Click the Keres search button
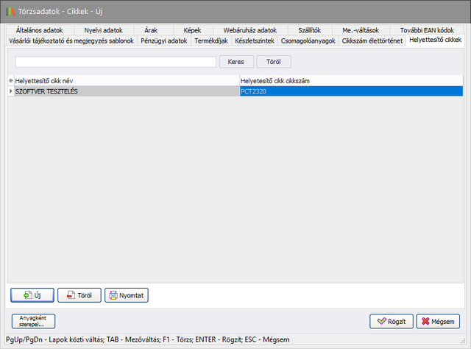Viewport: 471px width, 349px height. 235,62
